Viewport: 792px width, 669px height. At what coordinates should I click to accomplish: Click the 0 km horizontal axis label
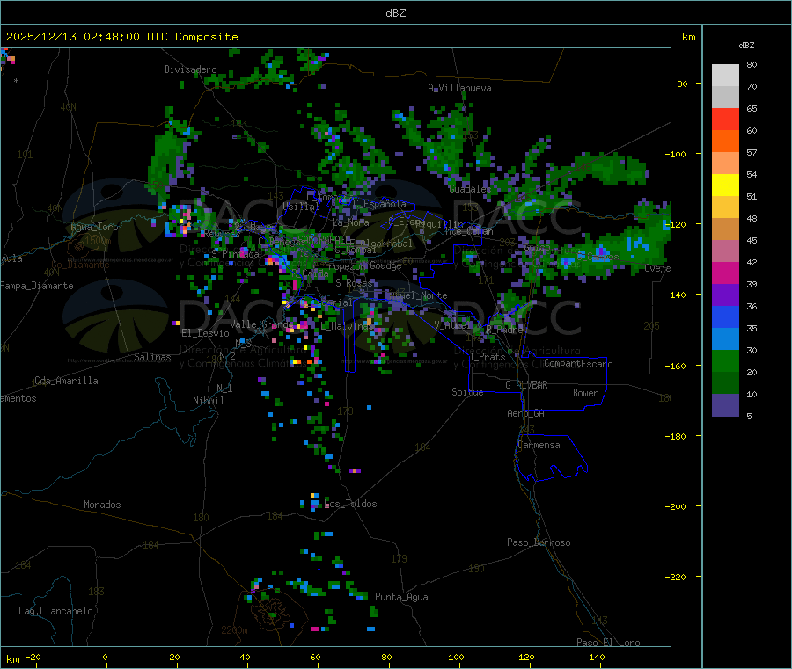tap(105, 657)
